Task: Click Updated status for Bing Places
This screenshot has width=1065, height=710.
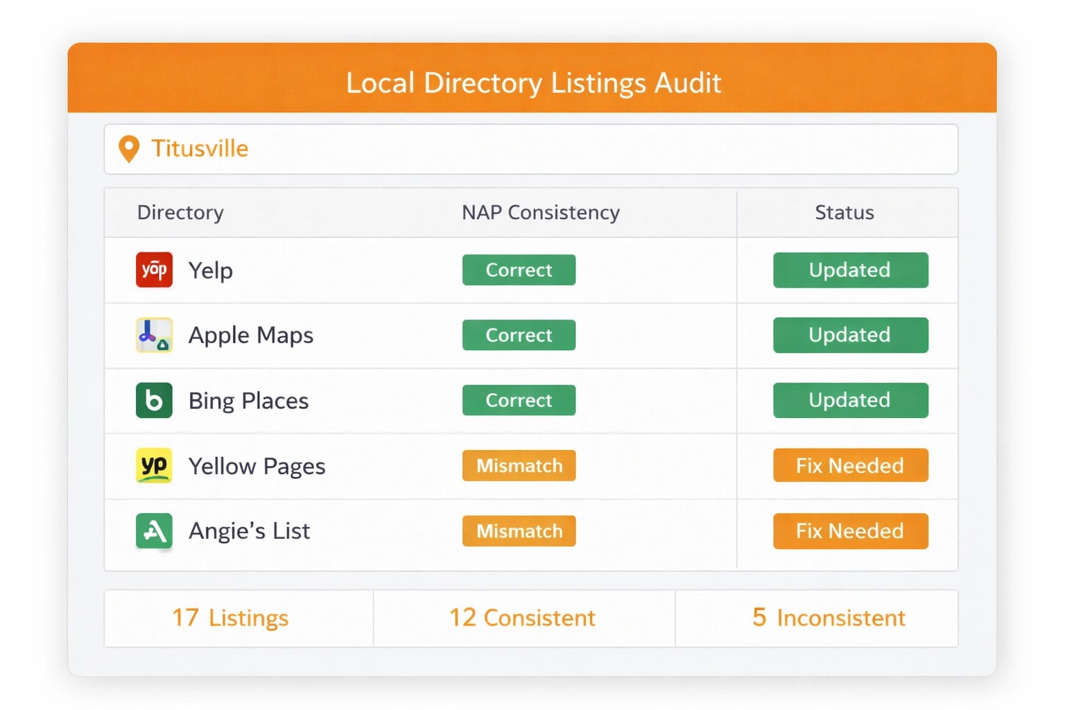Action: [x=850, y=400]
